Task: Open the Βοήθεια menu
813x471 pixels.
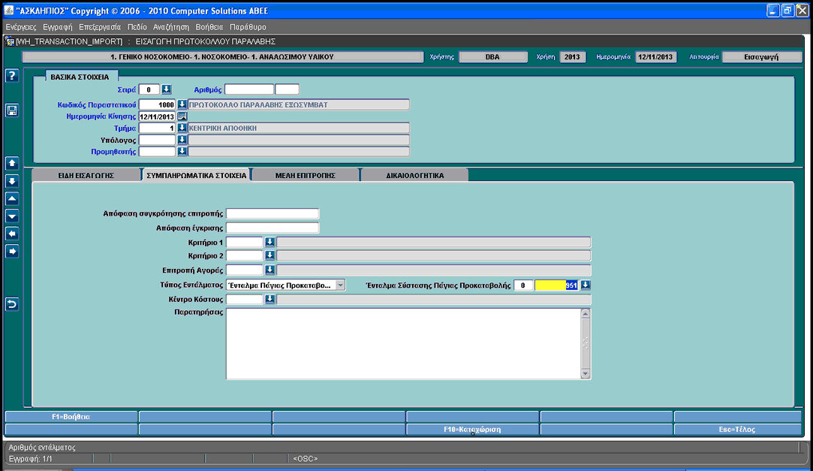Action: tap(209, 27)
